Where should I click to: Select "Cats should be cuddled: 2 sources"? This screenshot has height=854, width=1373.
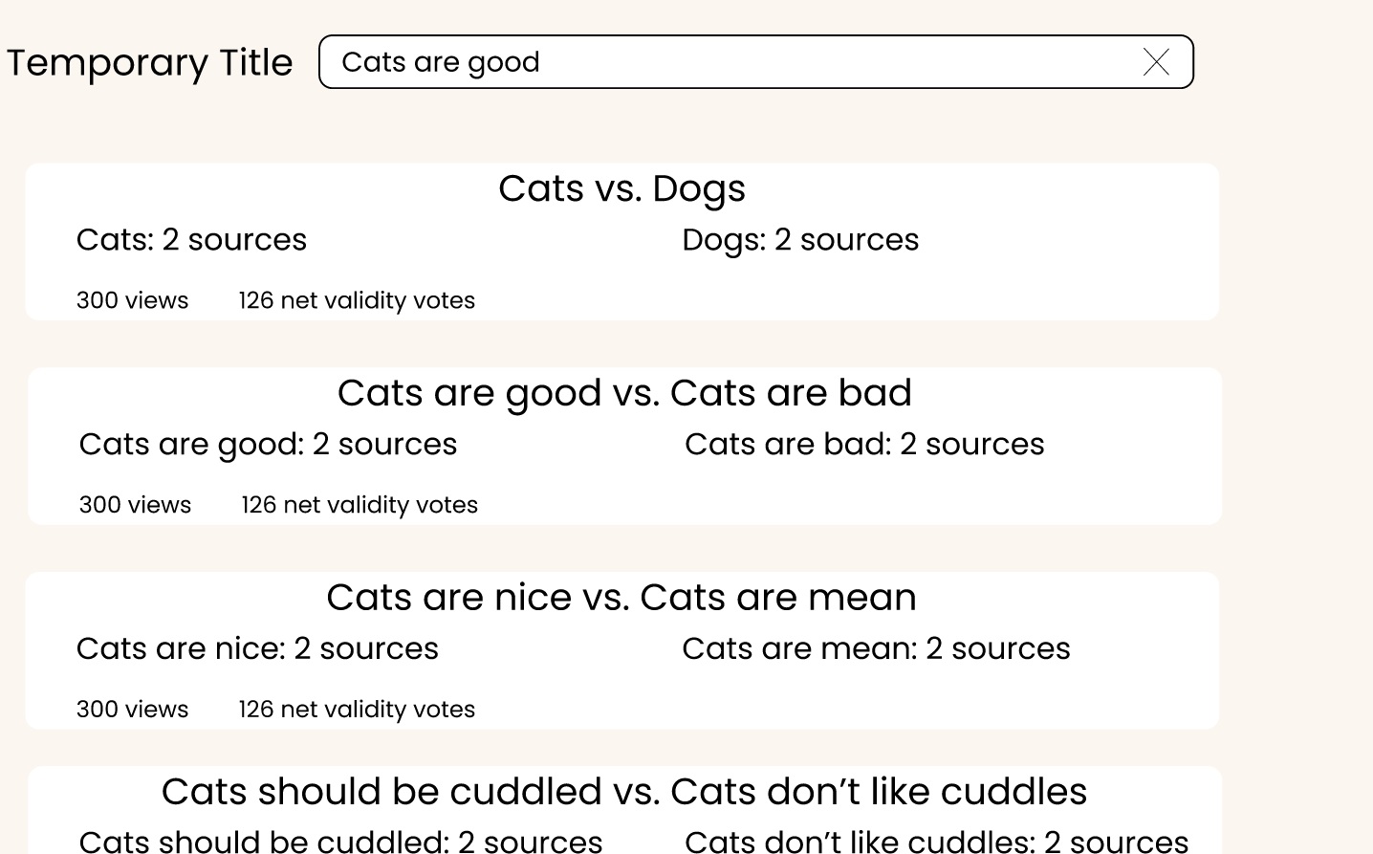pyautogui.click(x=340, y=842)
